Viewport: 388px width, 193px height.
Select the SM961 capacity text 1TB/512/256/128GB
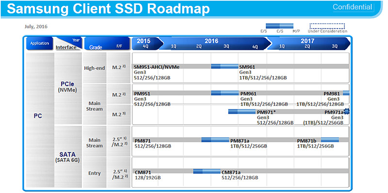click(x=263, y=78)
